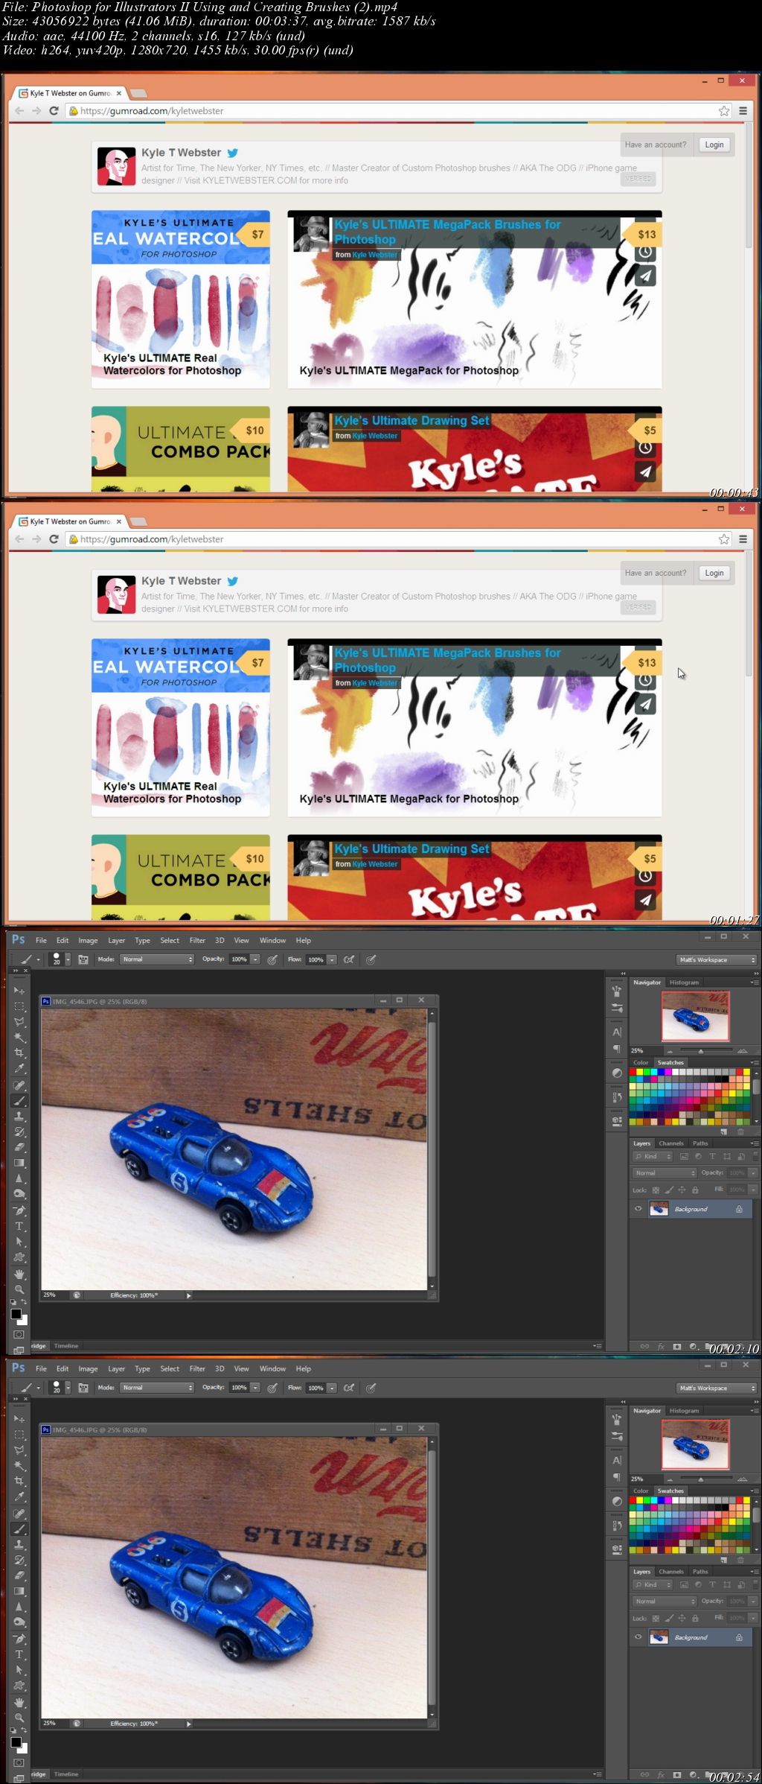
Task: In the 00:02:10 frame, toggle Quick Mask mode
Action: click(x=19, y=1334)
